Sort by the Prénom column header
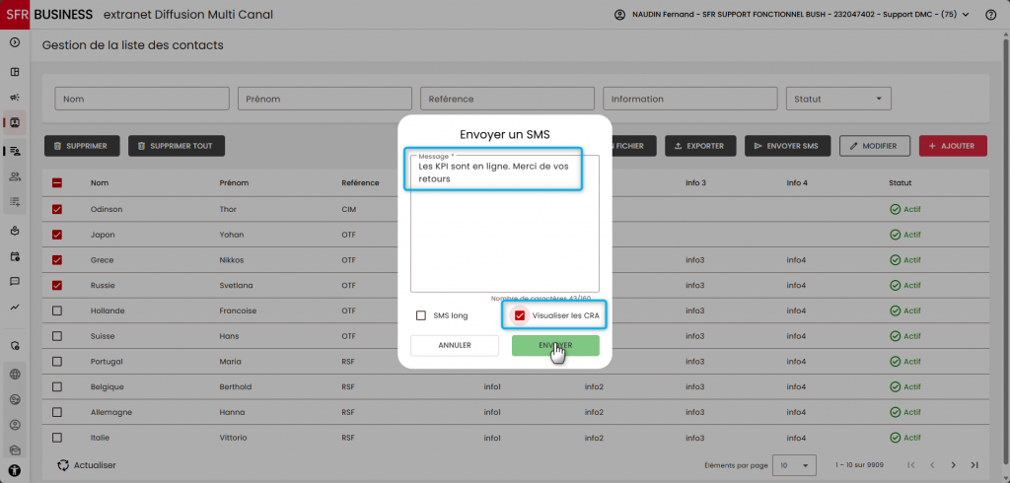 [x=234, y=183]
